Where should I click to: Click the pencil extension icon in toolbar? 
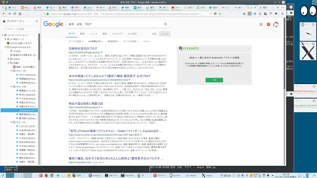260,14
